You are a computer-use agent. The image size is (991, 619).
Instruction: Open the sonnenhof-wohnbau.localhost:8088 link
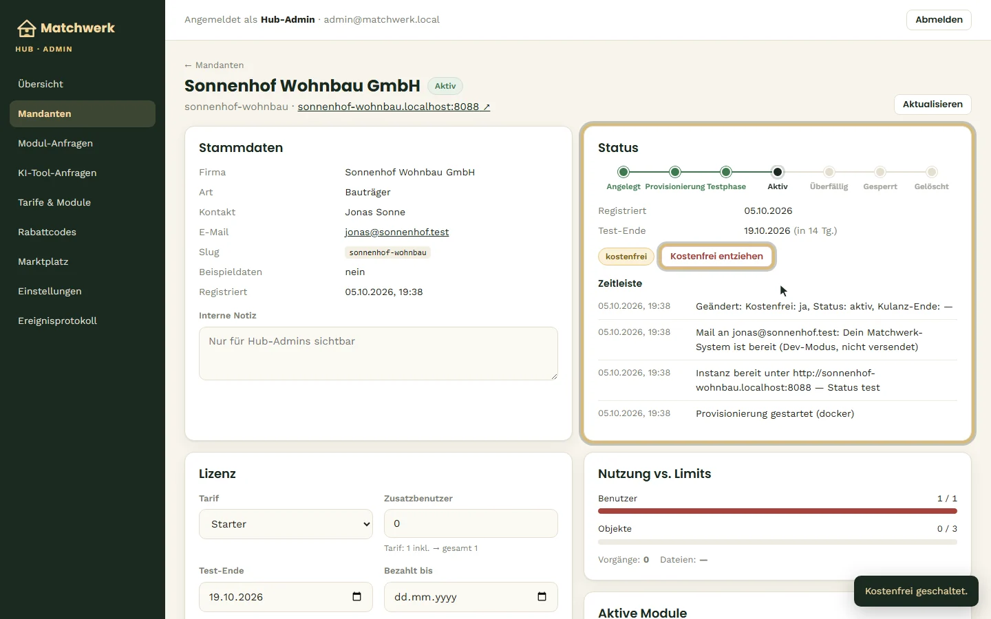[x=394, y=107]
